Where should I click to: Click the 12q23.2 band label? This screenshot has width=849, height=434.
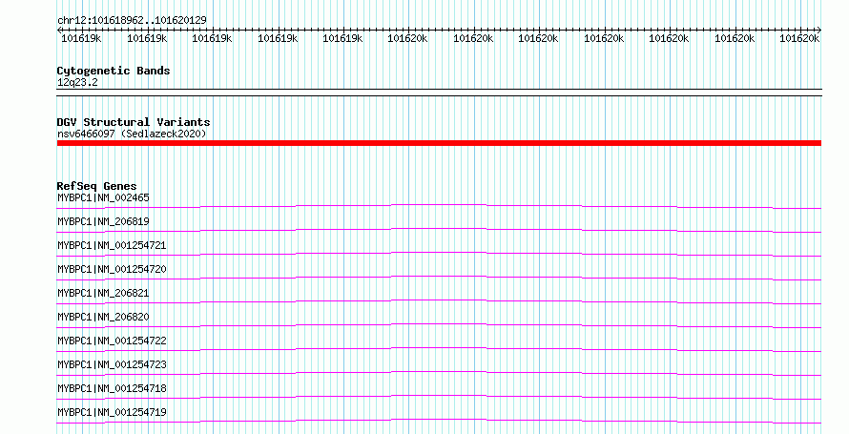[77, 83]
